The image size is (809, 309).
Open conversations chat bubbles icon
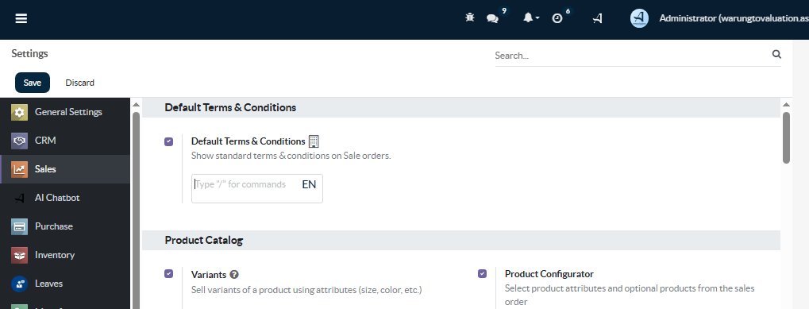tap(493, 18)
